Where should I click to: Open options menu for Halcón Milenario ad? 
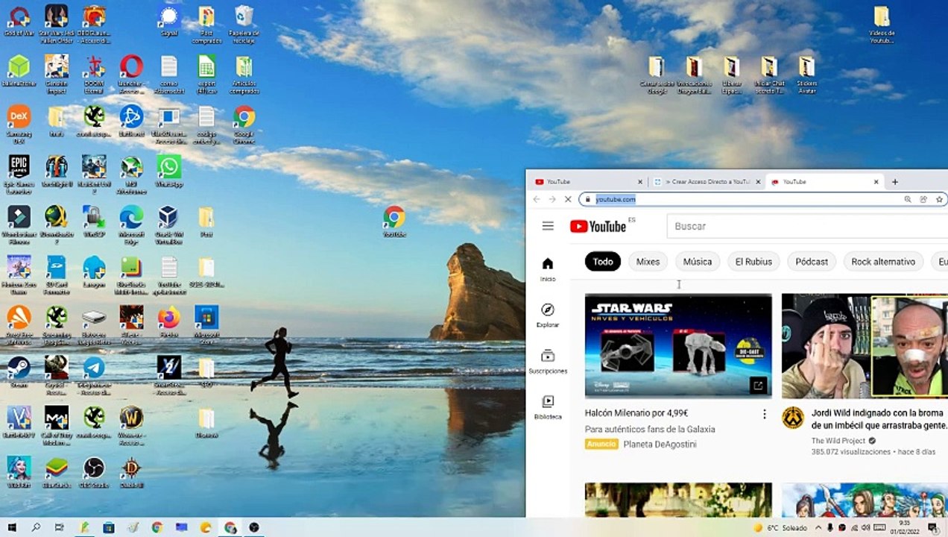coord(764,414)
